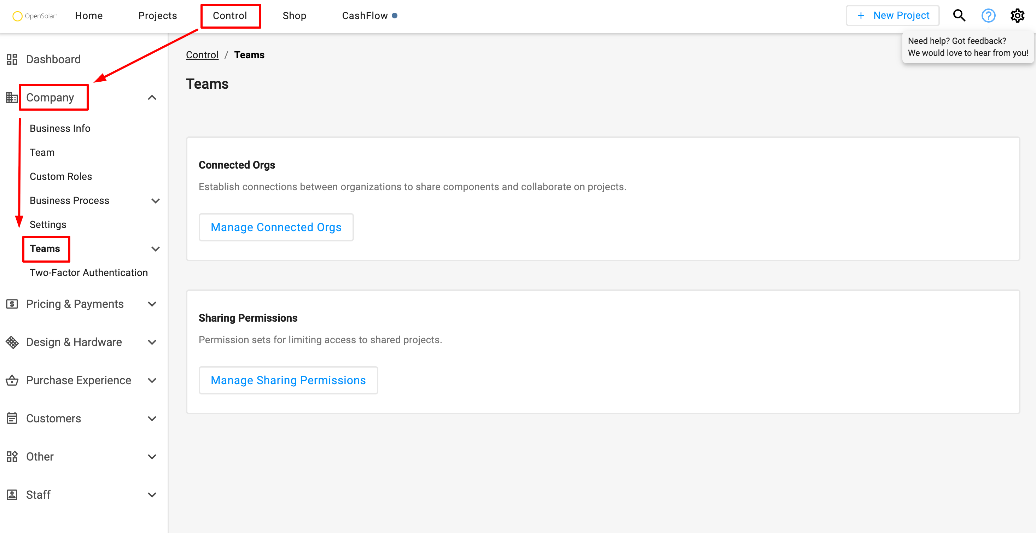Click the Dashboard grid icon
The width and height of the screenshot is (1036, 533).
click(x=12, y=59)
